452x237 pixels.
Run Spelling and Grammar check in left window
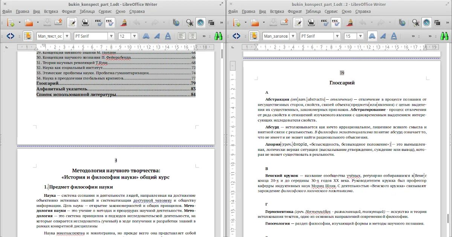pos(99,23)
